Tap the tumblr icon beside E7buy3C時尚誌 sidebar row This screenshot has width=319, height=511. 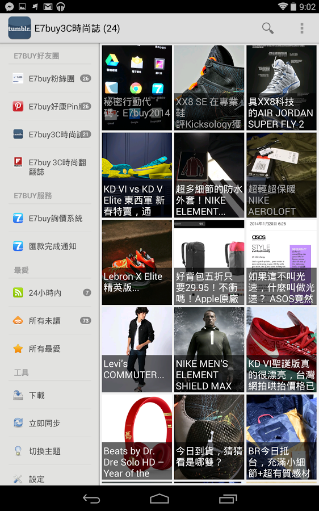coord(18,134)
